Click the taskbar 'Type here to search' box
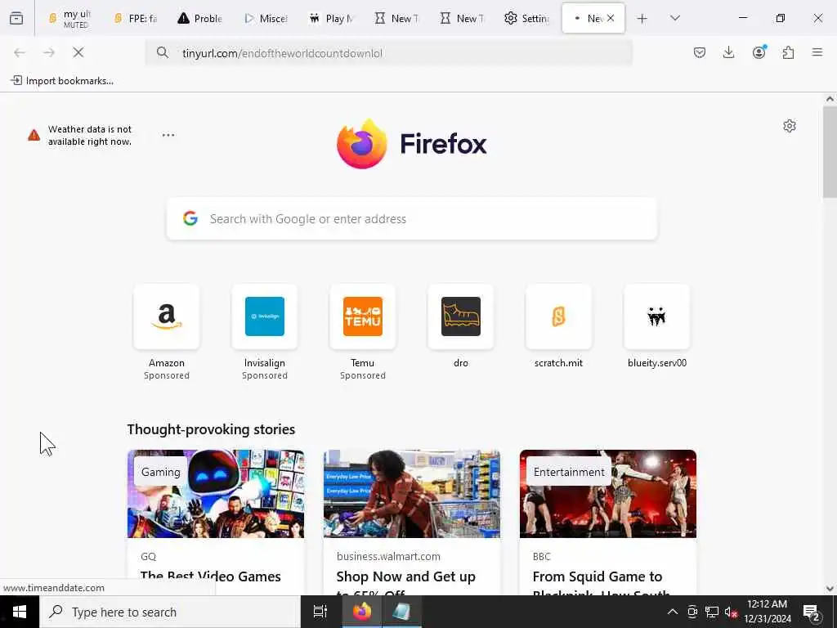This screenshot has height=628, width=837. click(170, 612)
